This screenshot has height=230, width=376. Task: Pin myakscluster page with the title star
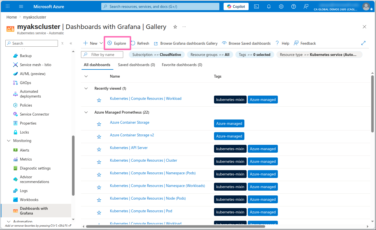(175, 27)
